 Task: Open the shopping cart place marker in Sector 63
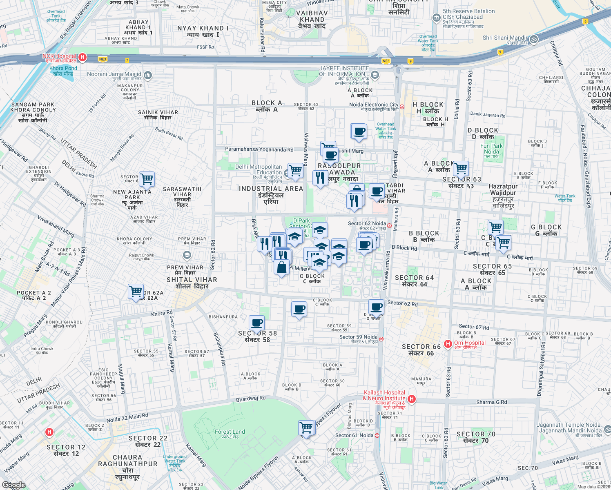pyautogui.click(x=461, y=168)
